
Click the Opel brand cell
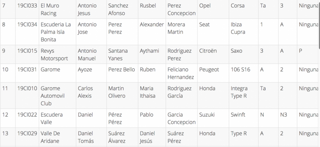click(205, 6)
